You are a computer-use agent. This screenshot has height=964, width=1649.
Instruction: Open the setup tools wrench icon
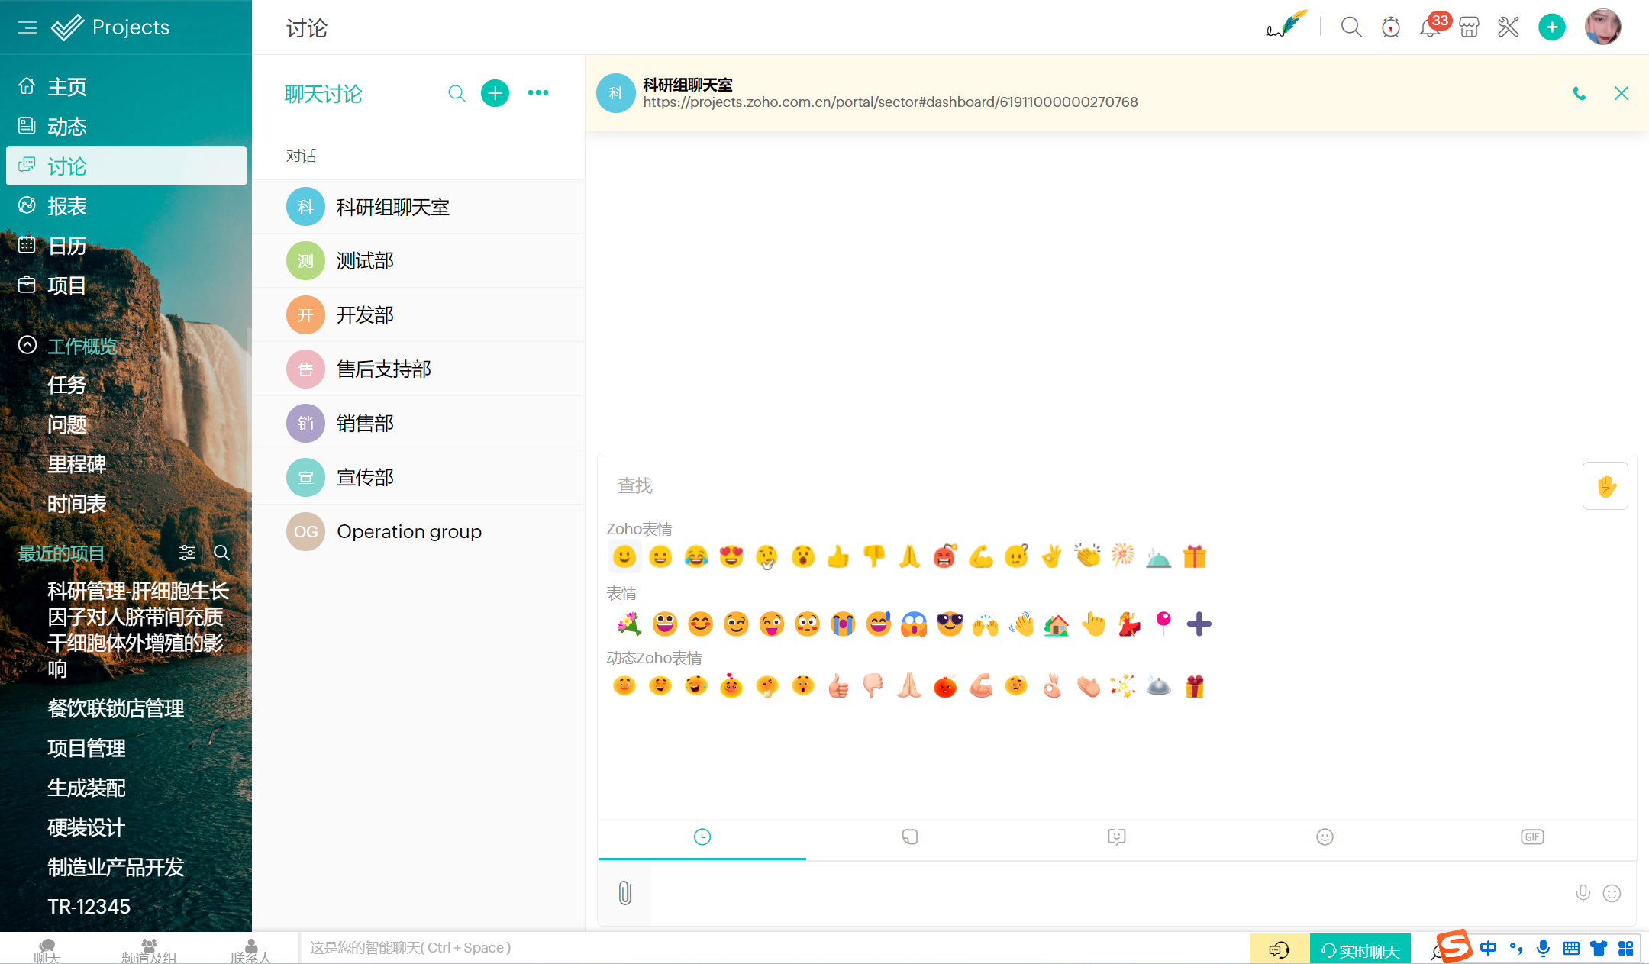(x=1508, y=28)
